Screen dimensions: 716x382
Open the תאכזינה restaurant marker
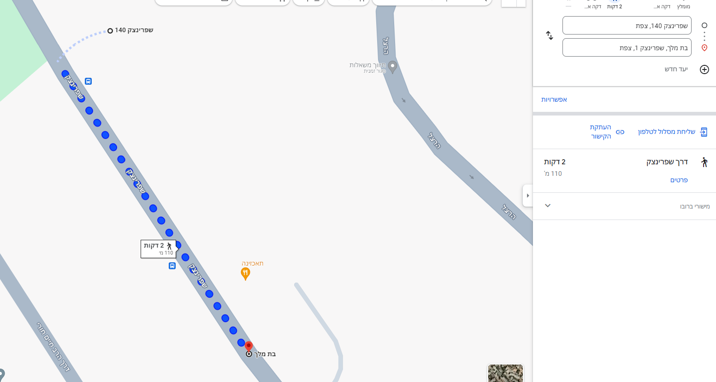point(246,274)
